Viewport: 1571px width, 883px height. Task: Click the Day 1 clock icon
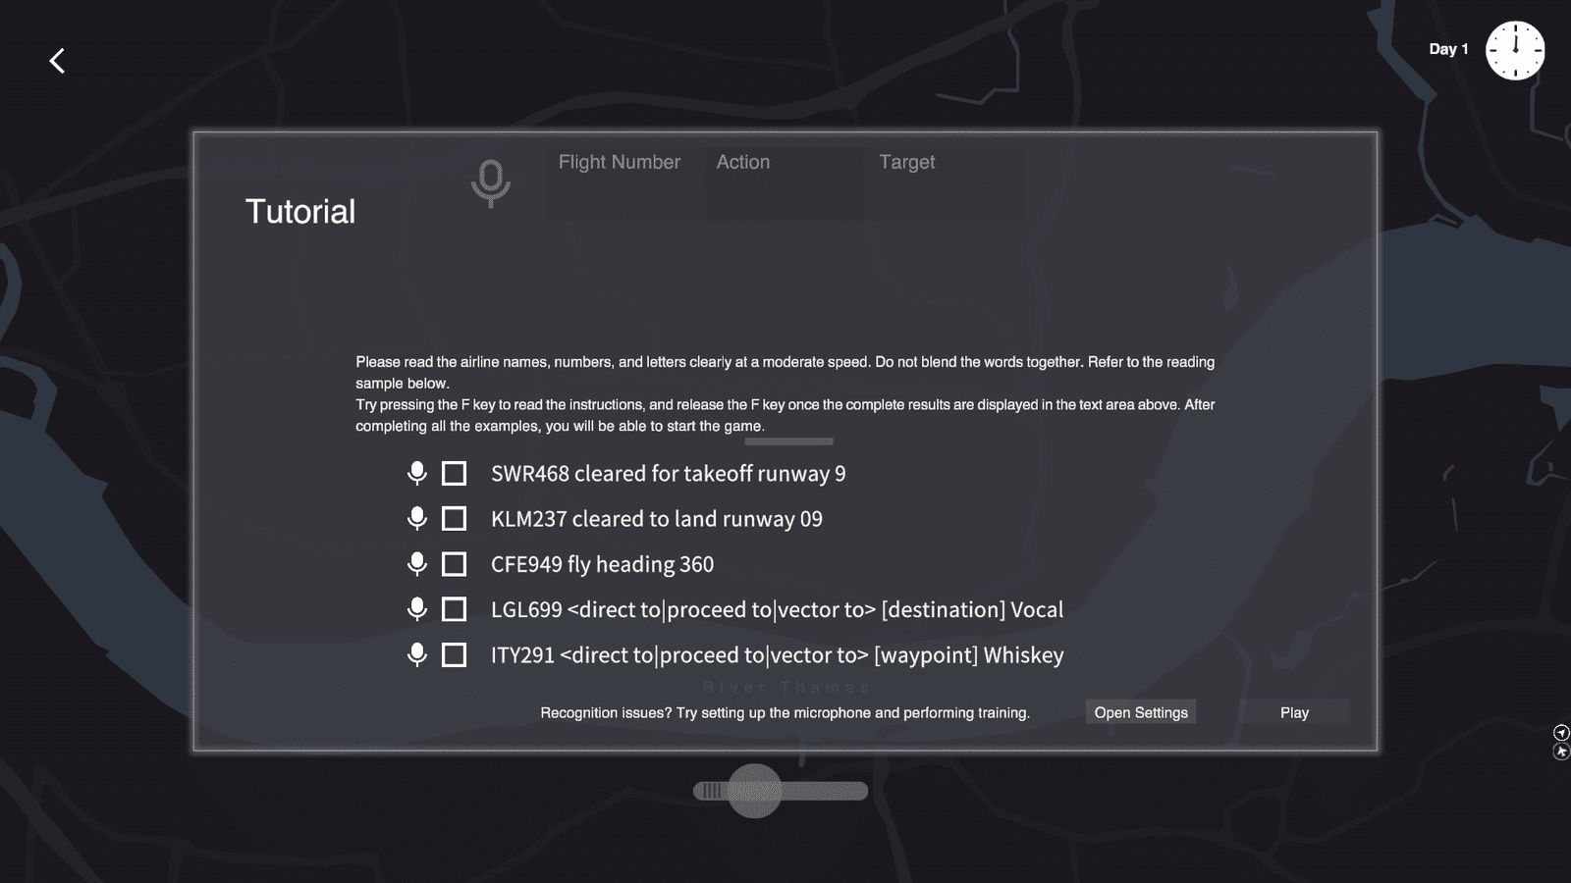pos(1515,50)
